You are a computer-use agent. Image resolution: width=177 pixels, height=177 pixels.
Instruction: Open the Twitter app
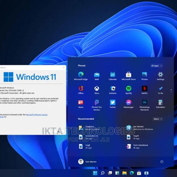(113, 104)
